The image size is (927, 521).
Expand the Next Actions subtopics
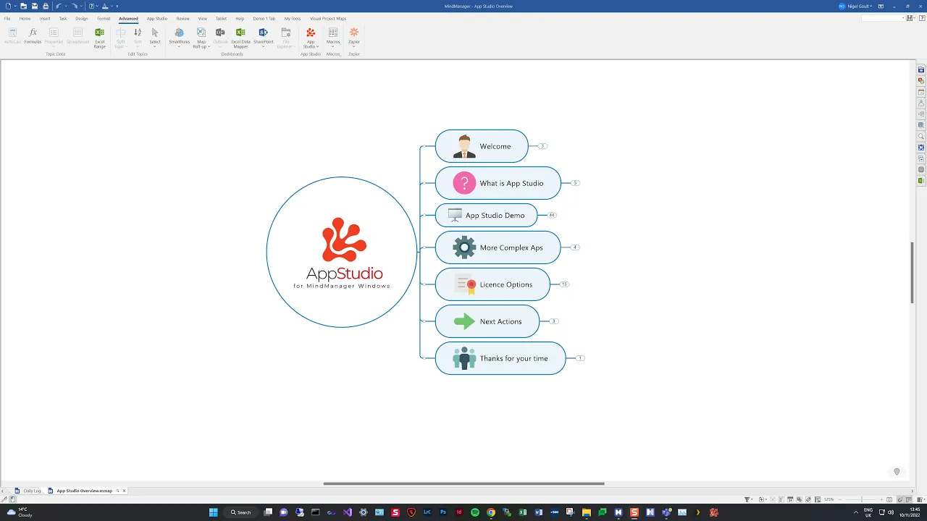click(553, 321)
